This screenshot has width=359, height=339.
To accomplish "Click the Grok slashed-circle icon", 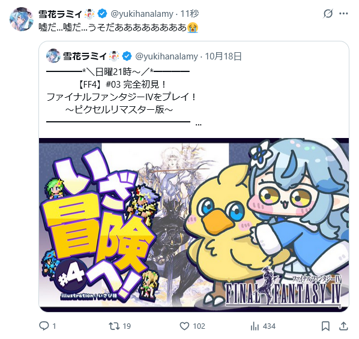I will coord(328,14).
